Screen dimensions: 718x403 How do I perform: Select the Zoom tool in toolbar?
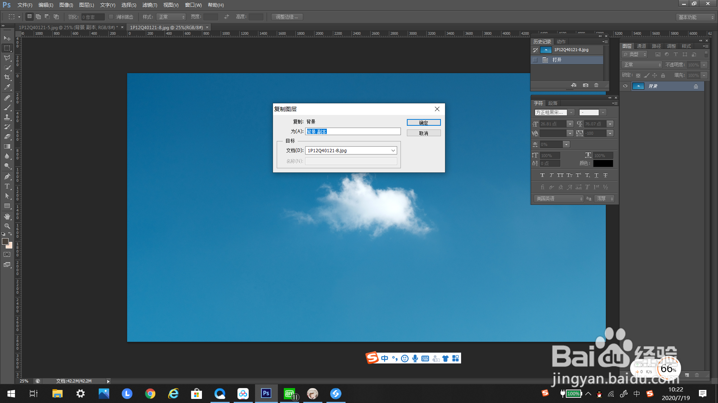(7, 226)
